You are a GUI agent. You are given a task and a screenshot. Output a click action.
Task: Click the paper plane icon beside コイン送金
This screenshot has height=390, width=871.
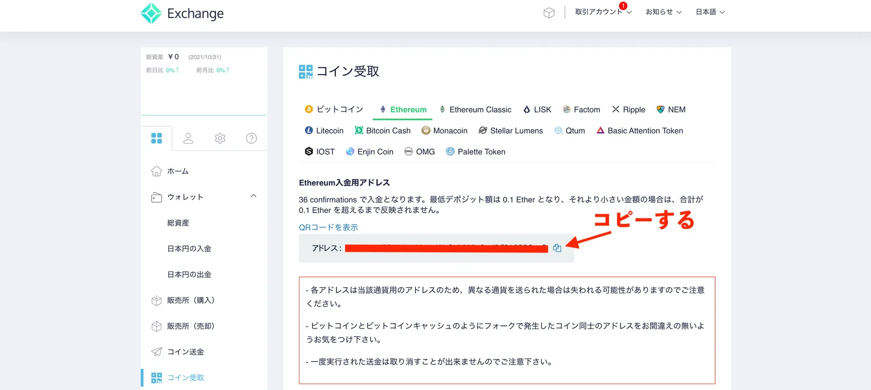tap(156, 352)
